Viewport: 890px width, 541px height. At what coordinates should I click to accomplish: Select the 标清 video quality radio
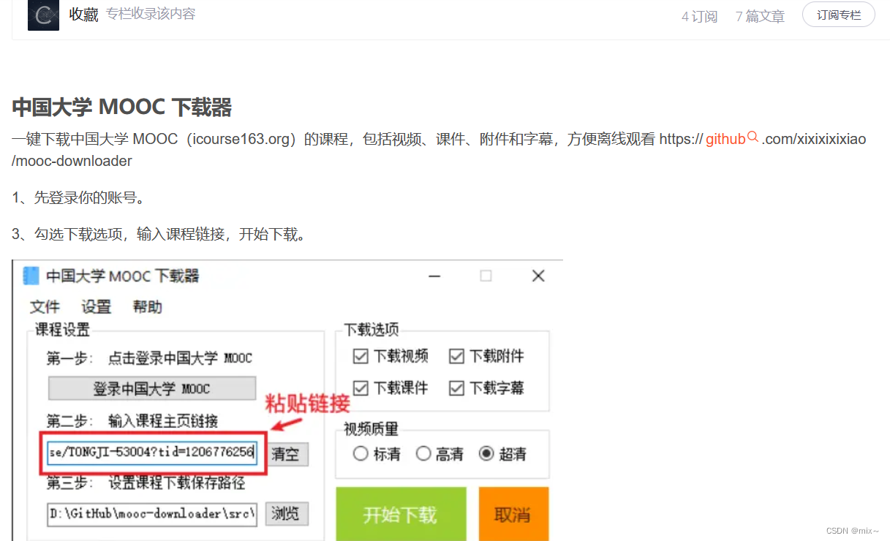(361, 454)
